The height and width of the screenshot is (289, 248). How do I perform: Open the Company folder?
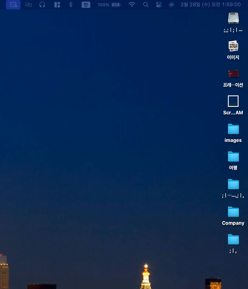(x=233, y=212)
